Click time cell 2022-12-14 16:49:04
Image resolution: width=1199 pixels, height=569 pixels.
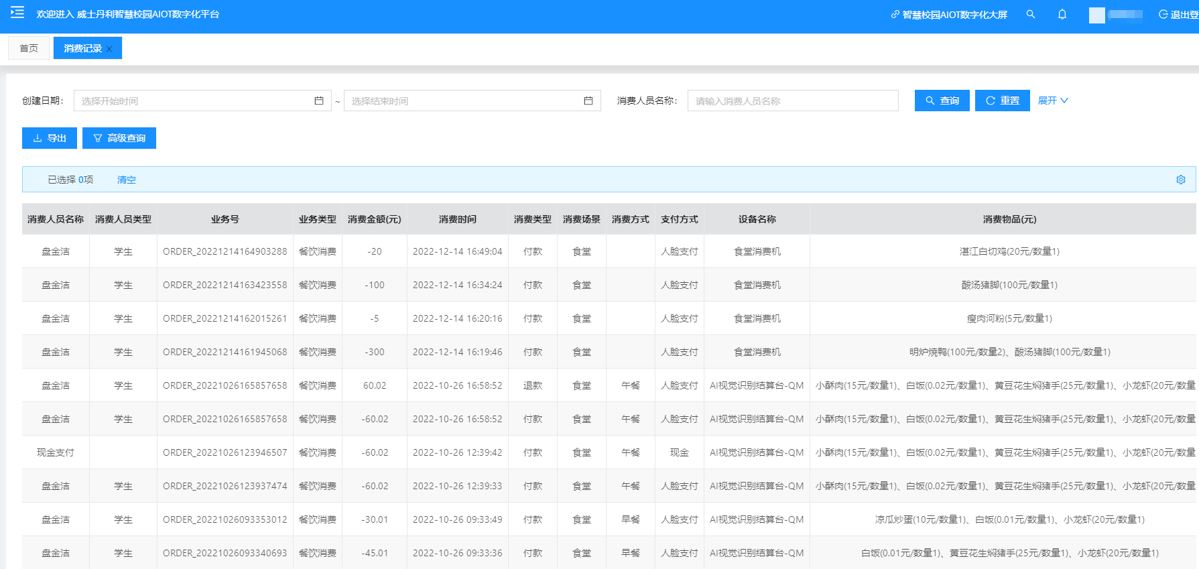(458, 251)
